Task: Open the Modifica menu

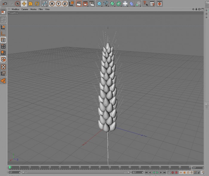Action: coord(16,9)
